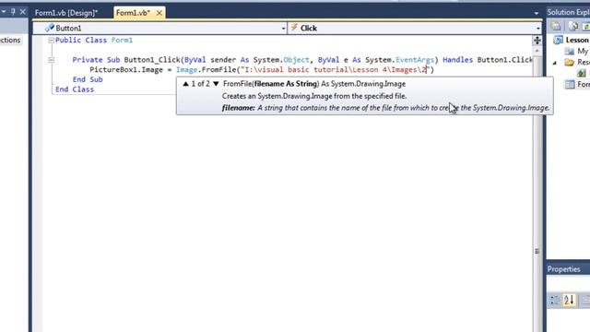Viewport: 590px width, 332px height.
Task: Click the editor vertical scrollbar thumb grip
Action: pos(537,251)
